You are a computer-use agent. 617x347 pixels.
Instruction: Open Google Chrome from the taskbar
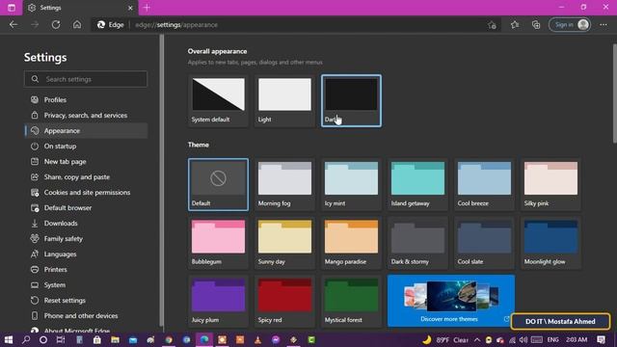[x=169, y=339]
